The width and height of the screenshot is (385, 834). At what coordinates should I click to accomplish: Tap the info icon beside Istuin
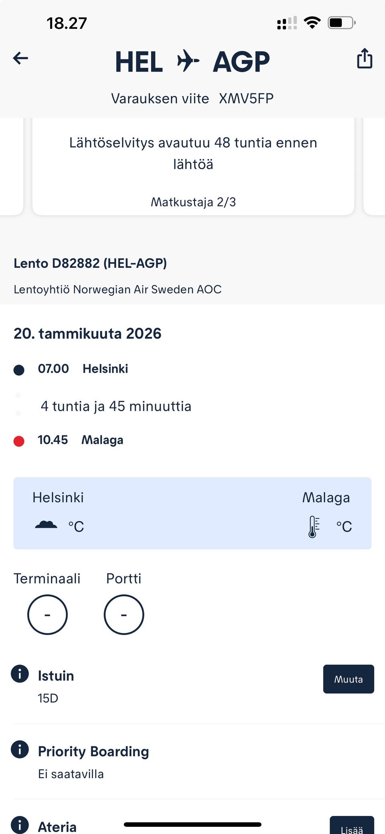(20, 673)
